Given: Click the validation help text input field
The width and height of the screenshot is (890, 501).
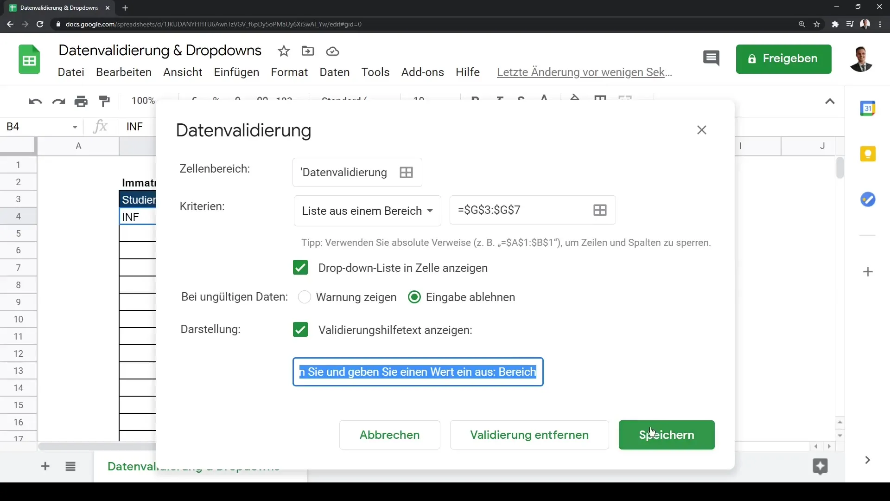Looking at the screenshot, I should 418,372.
